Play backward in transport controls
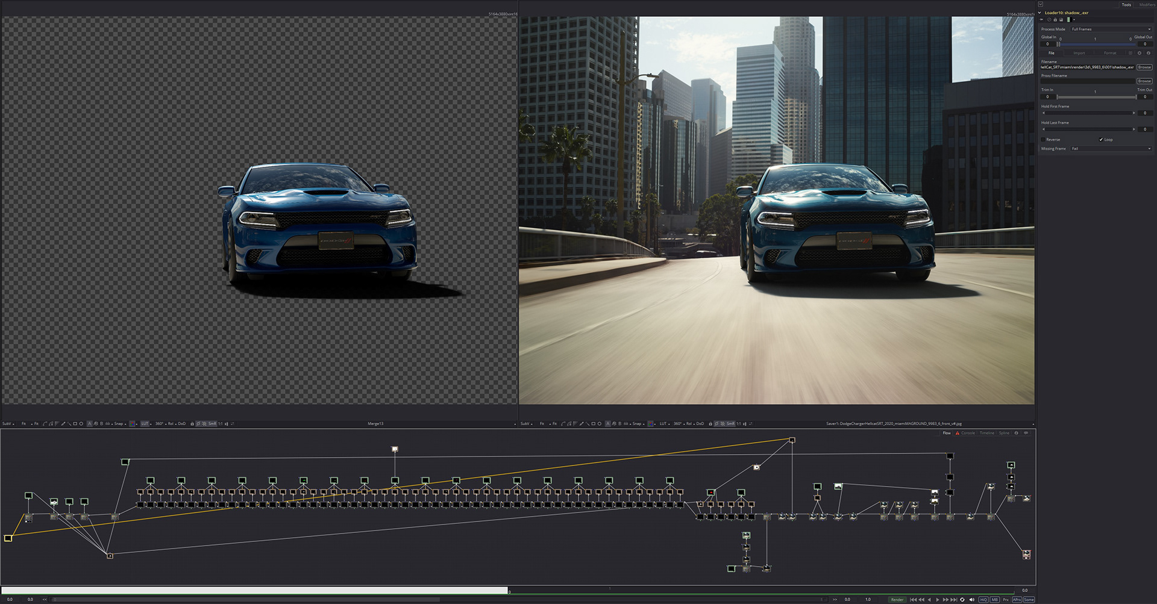The height and width of the screenshot is (604, 1157). [x=929, y=600]
